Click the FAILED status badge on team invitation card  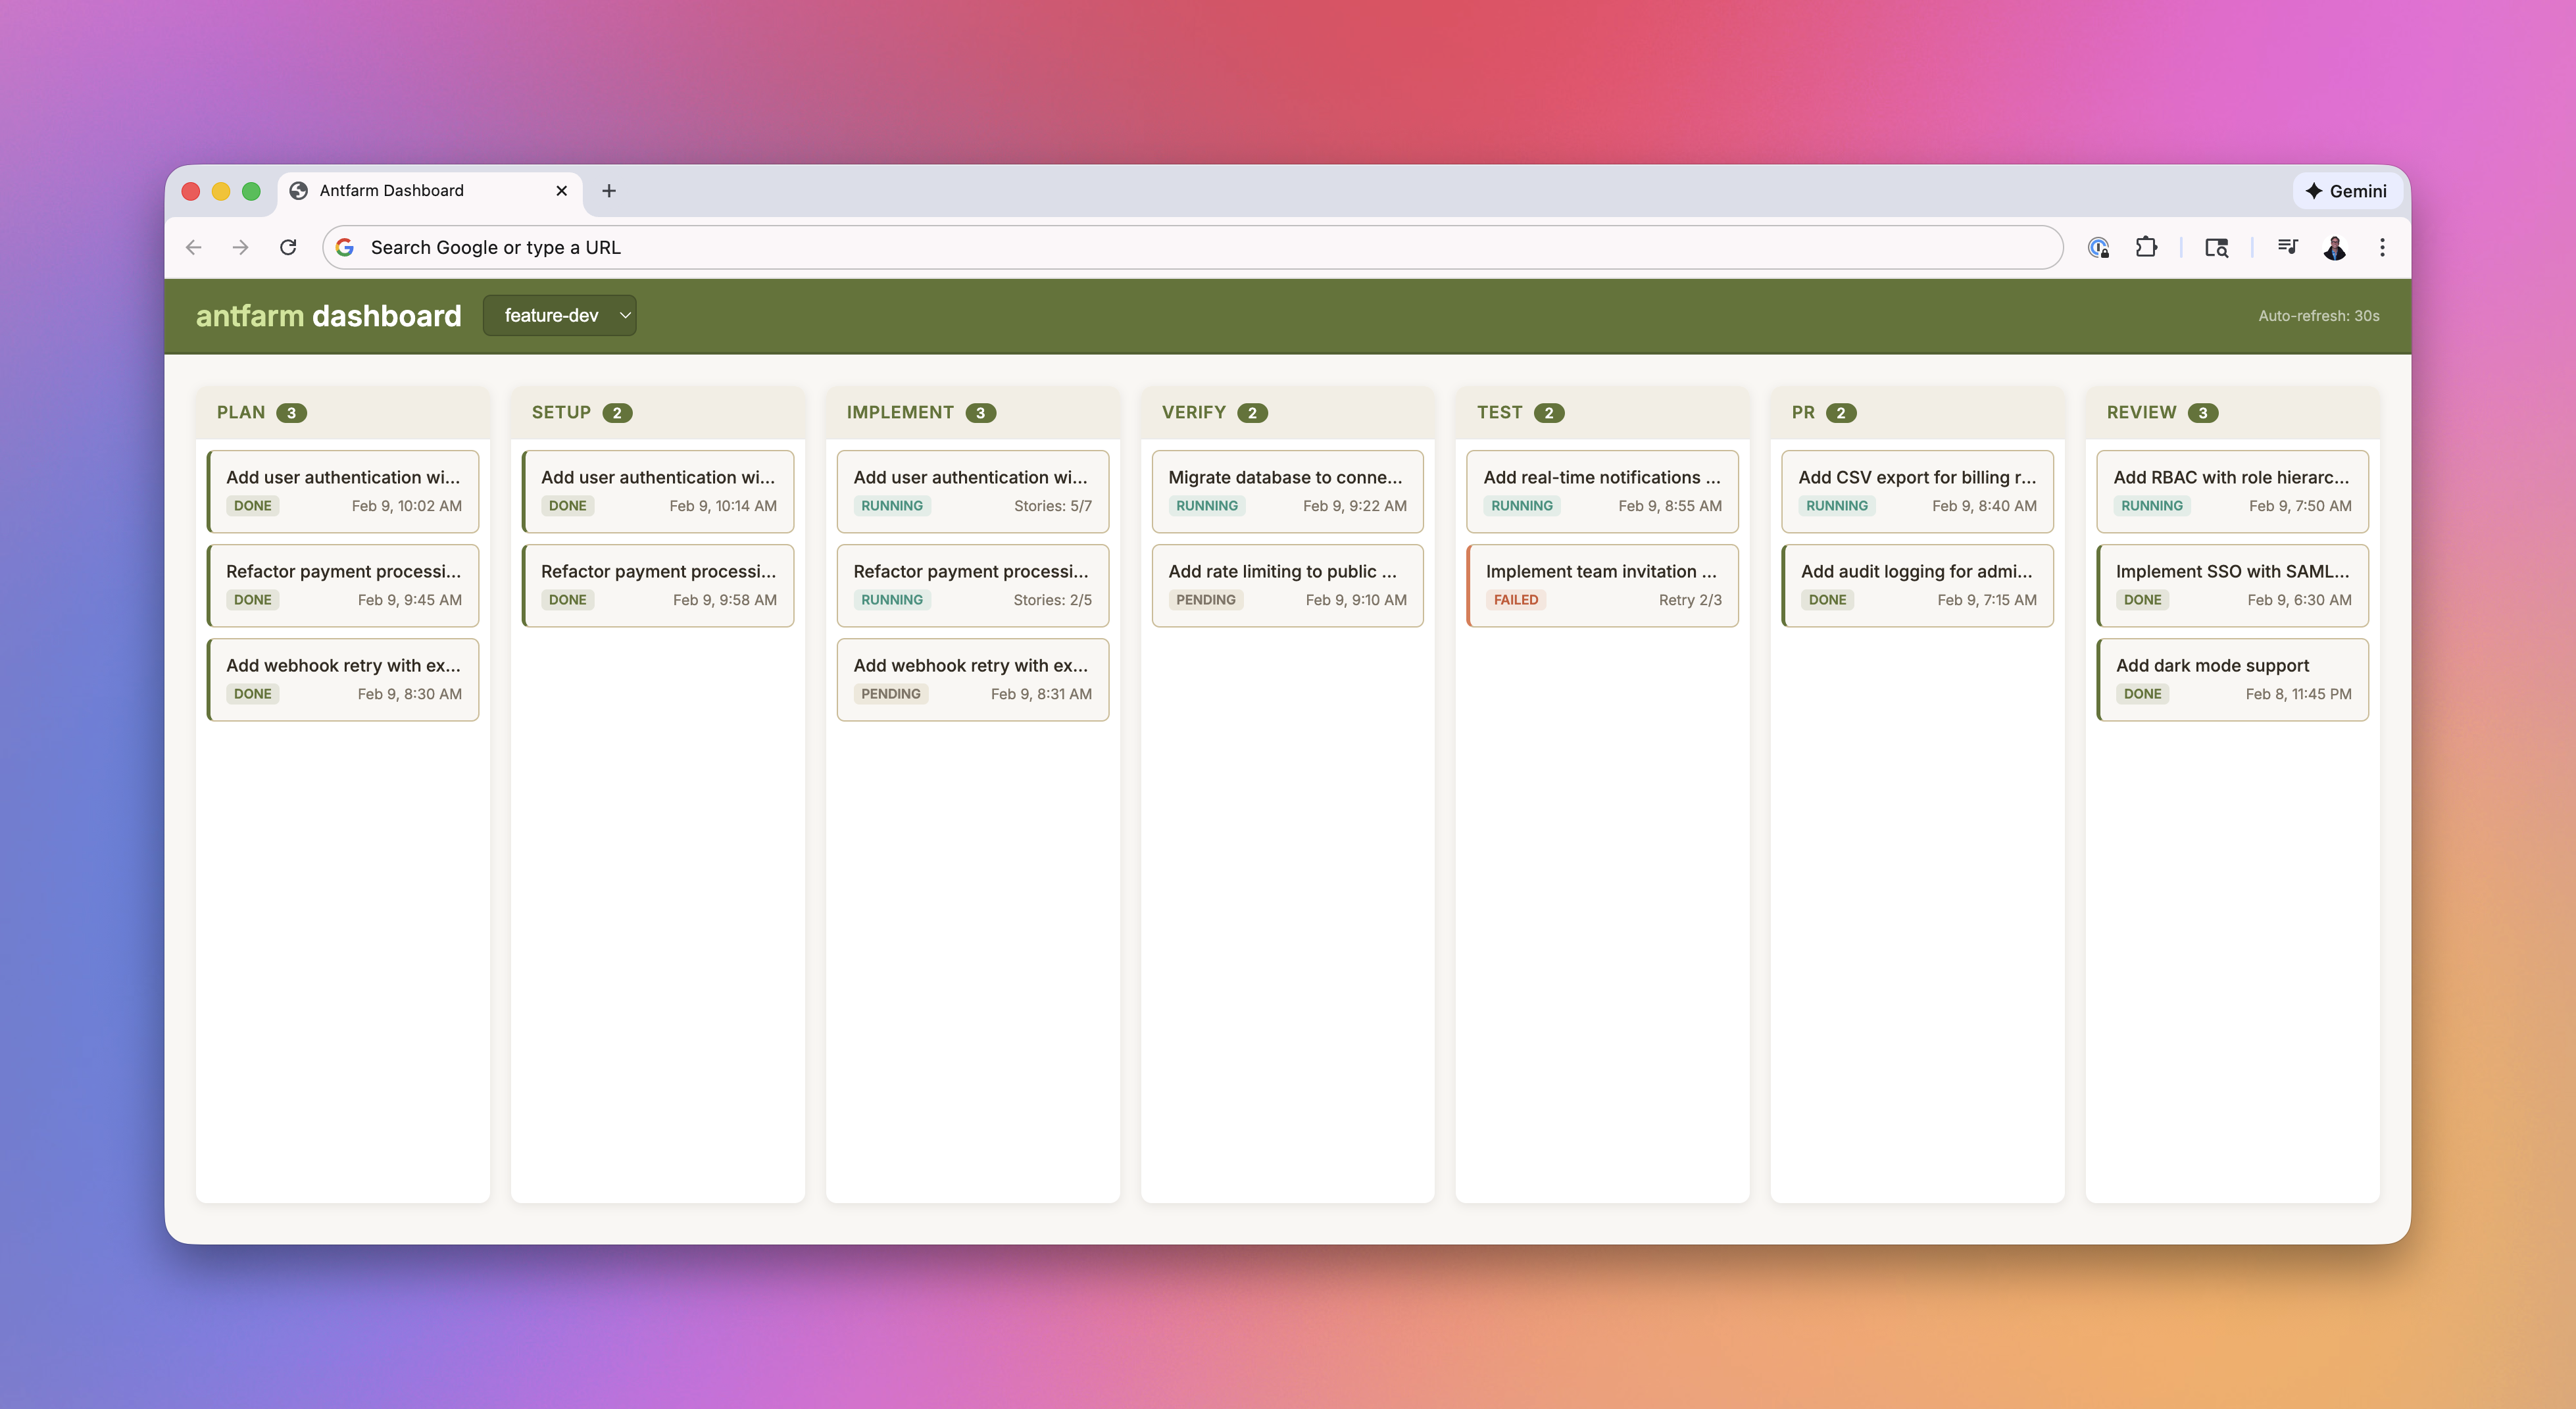tap(1516, 600)
